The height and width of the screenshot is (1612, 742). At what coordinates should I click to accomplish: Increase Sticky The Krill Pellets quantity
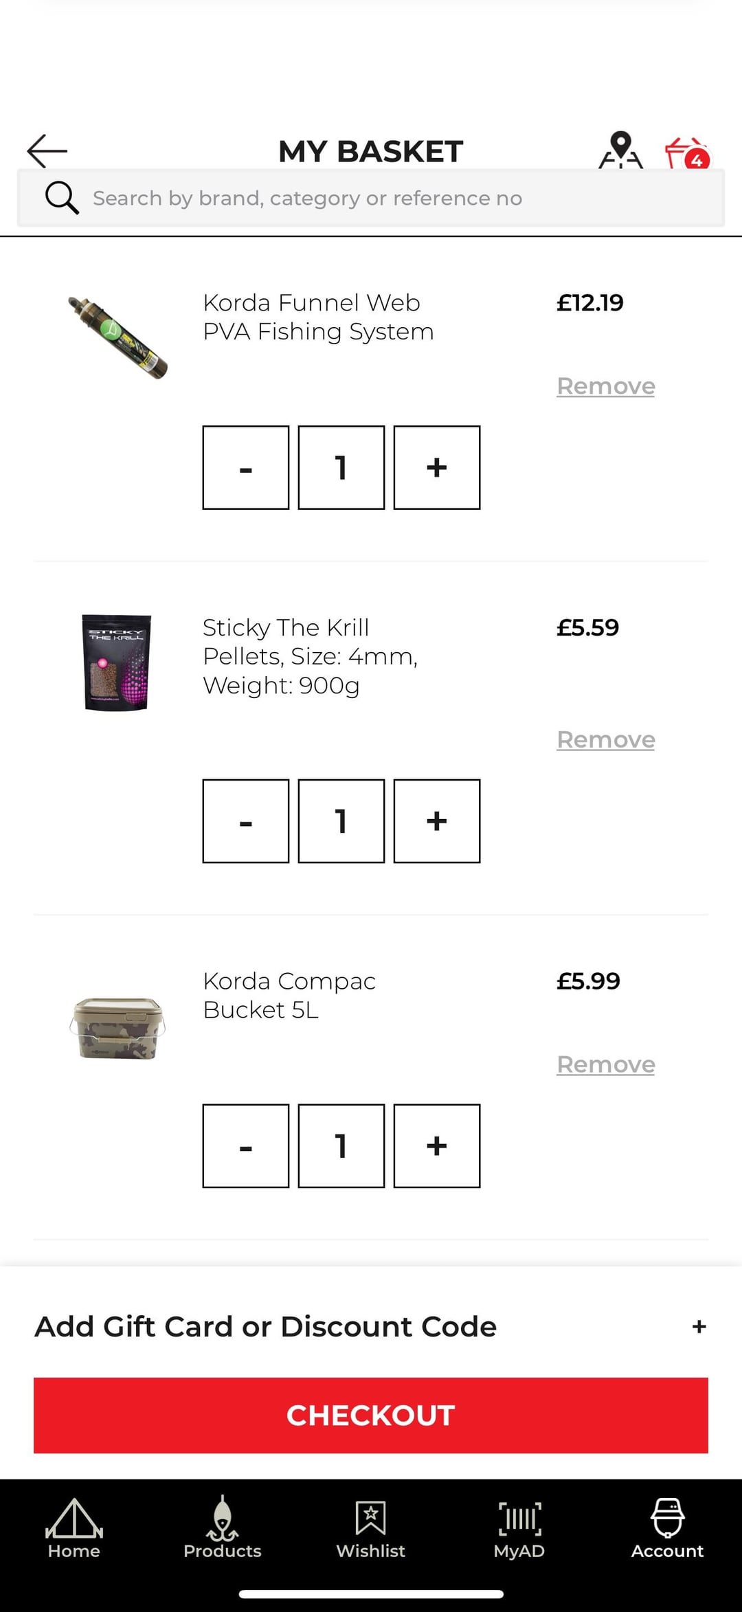[x=437, y=821]
